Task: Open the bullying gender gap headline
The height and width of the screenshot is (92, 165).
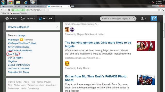Action: pos(98,44)
